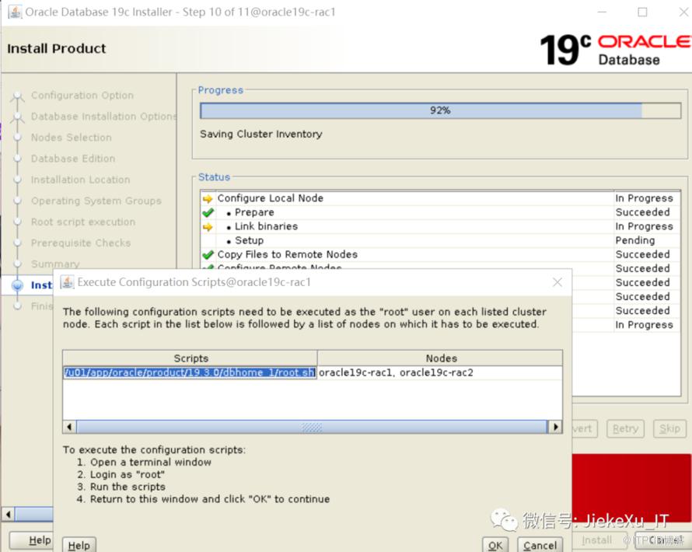Maximize the Oracle installer window
Screen dimensions: 692x552
click(x=642, y=12)
